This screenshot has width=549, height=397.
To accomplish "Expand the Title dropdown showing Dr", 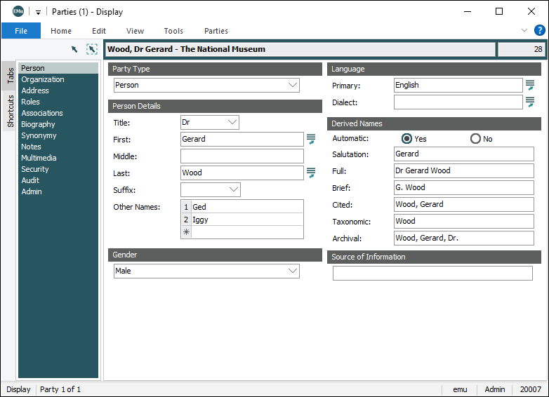I will pos(232,123).
